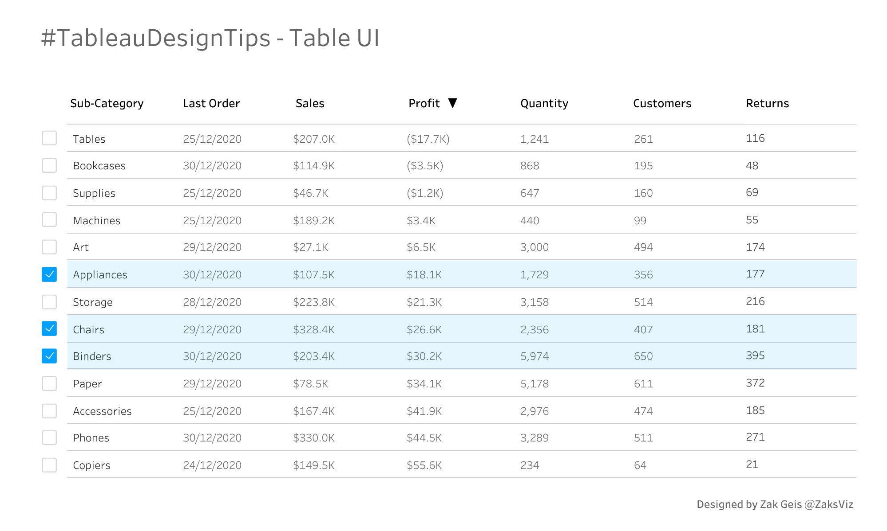Image resolution: width=887 pixels, height=531 pixels.
Task: Check the Storage row checkbox
Action: (49, 302)
